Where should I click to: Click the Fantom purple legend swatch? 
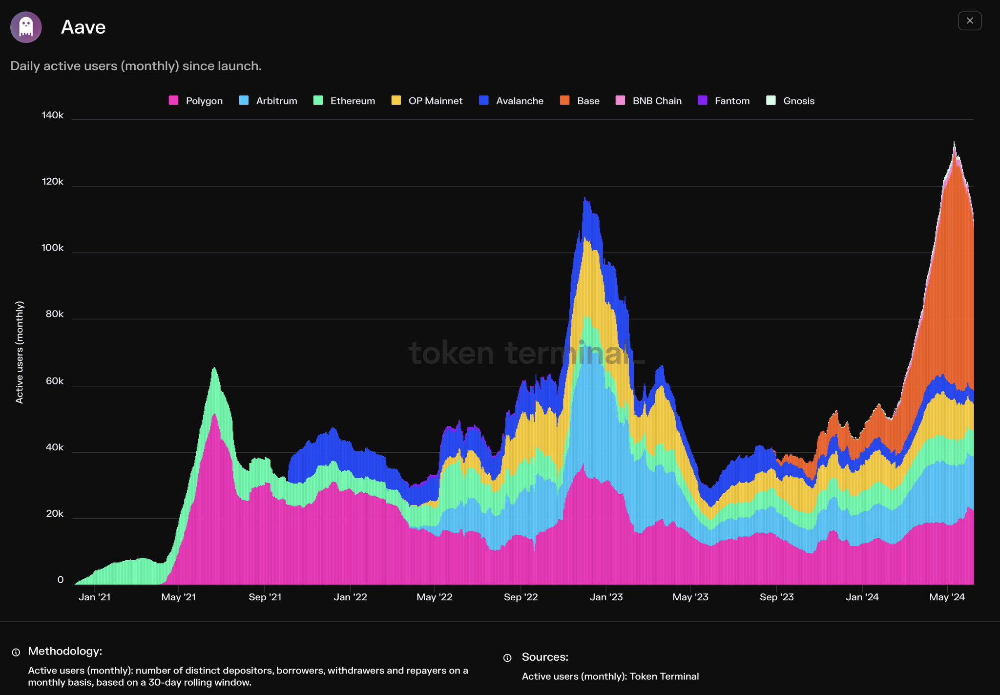coord(703,101)
